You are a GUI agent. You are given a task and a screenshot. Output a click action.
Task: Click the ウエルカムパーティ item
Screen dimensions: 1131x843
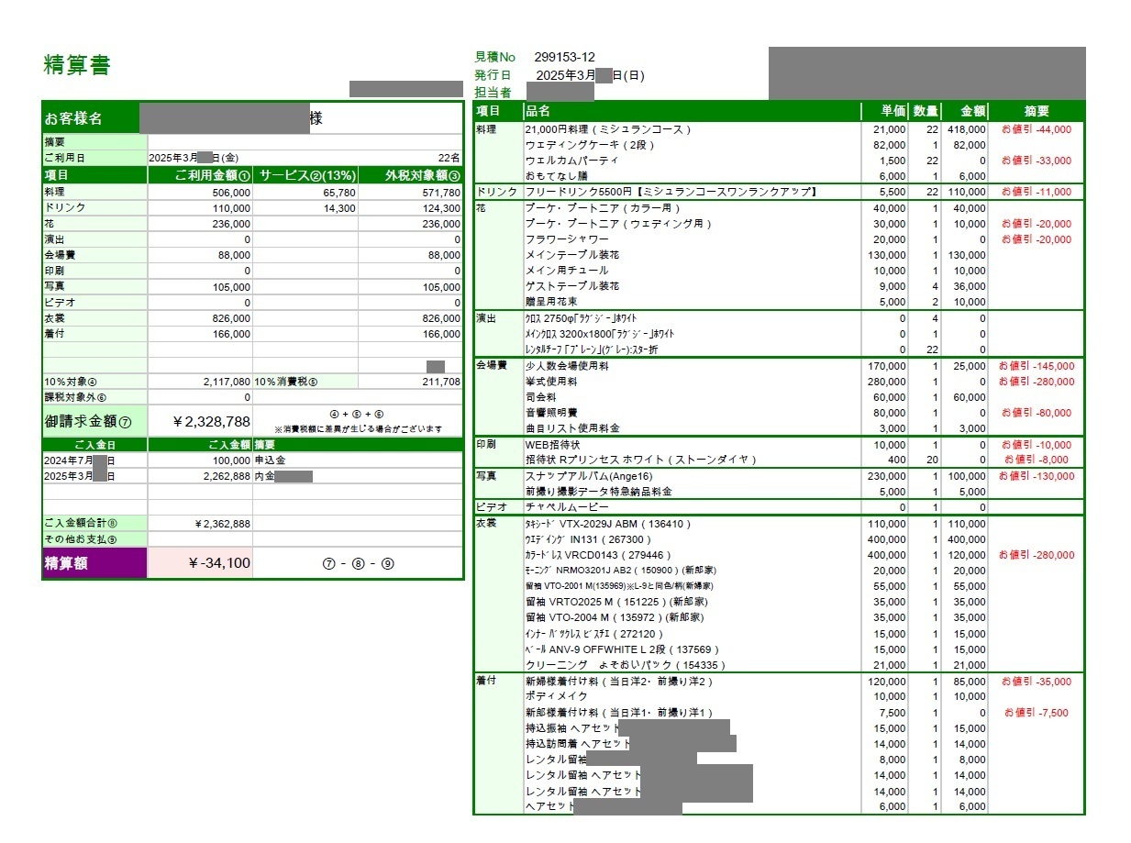(571, 161)
